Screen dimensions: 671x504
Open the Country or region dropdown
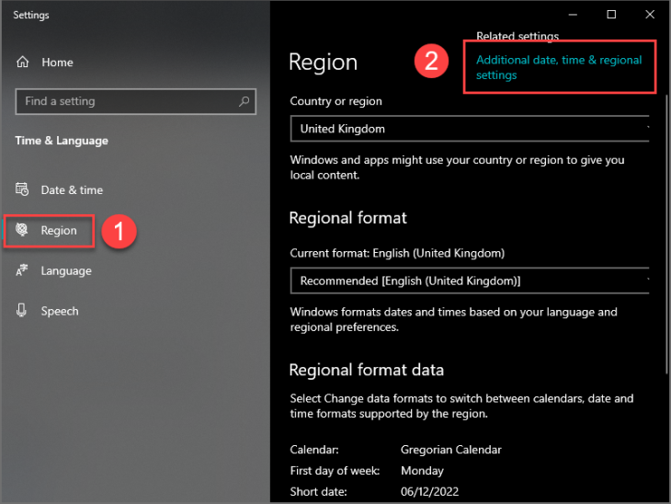pyautogui.click(x=470, y=129)
